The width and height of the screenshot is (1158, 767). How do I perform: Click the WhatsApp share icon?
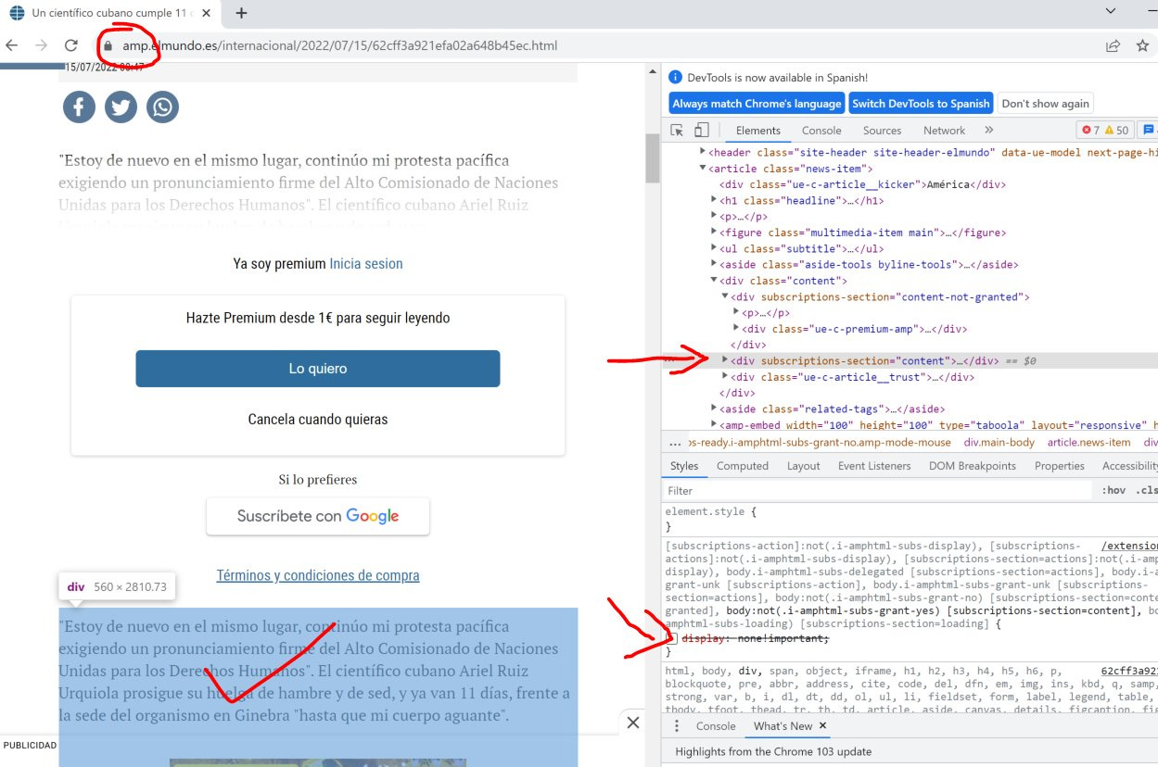click(x=162, y=107)
